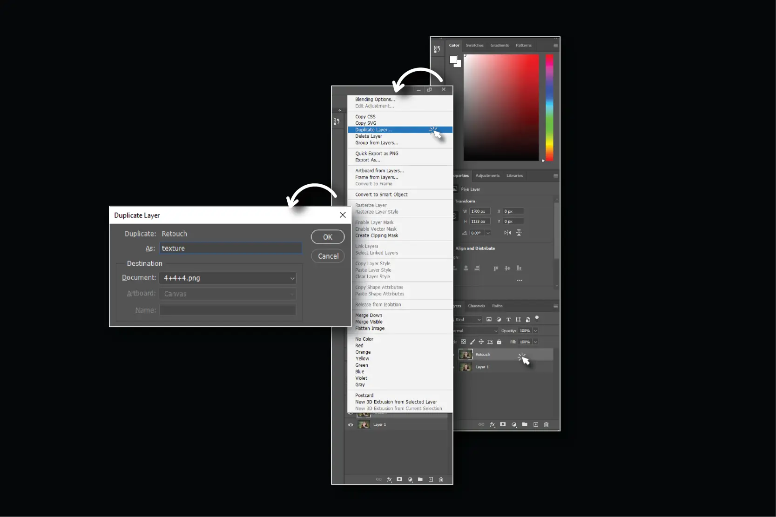Filter for adjustment layers in right Layers panel
The image size is (776, 517).
point(499,320)
